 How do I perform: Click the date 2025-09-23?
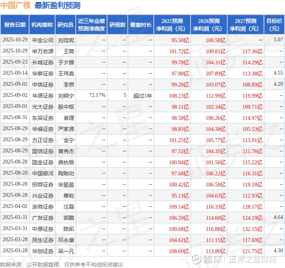click(15, 62)
